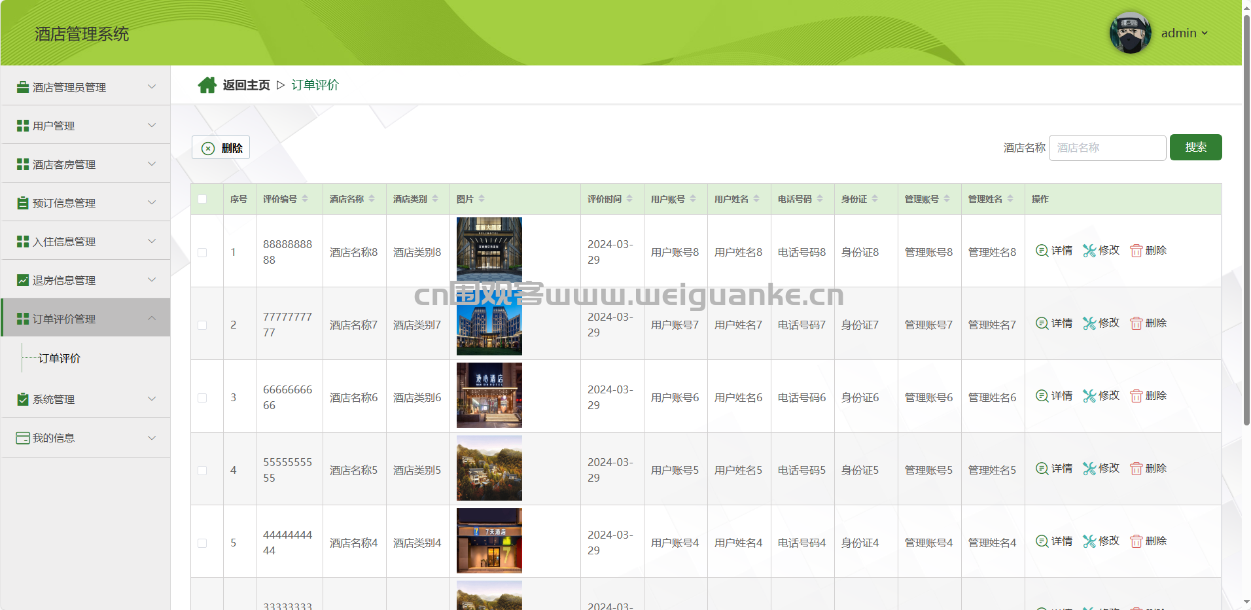Click the green 搜索 button
The height and width of the screenshot is (610, 1251).
coord(1195,147)
